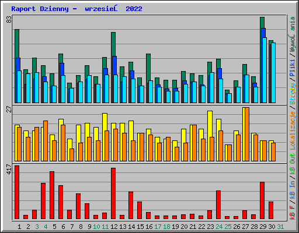Click the '2022' year in the title
This screenshot has height=233, width=299.
tap(134, 9)
